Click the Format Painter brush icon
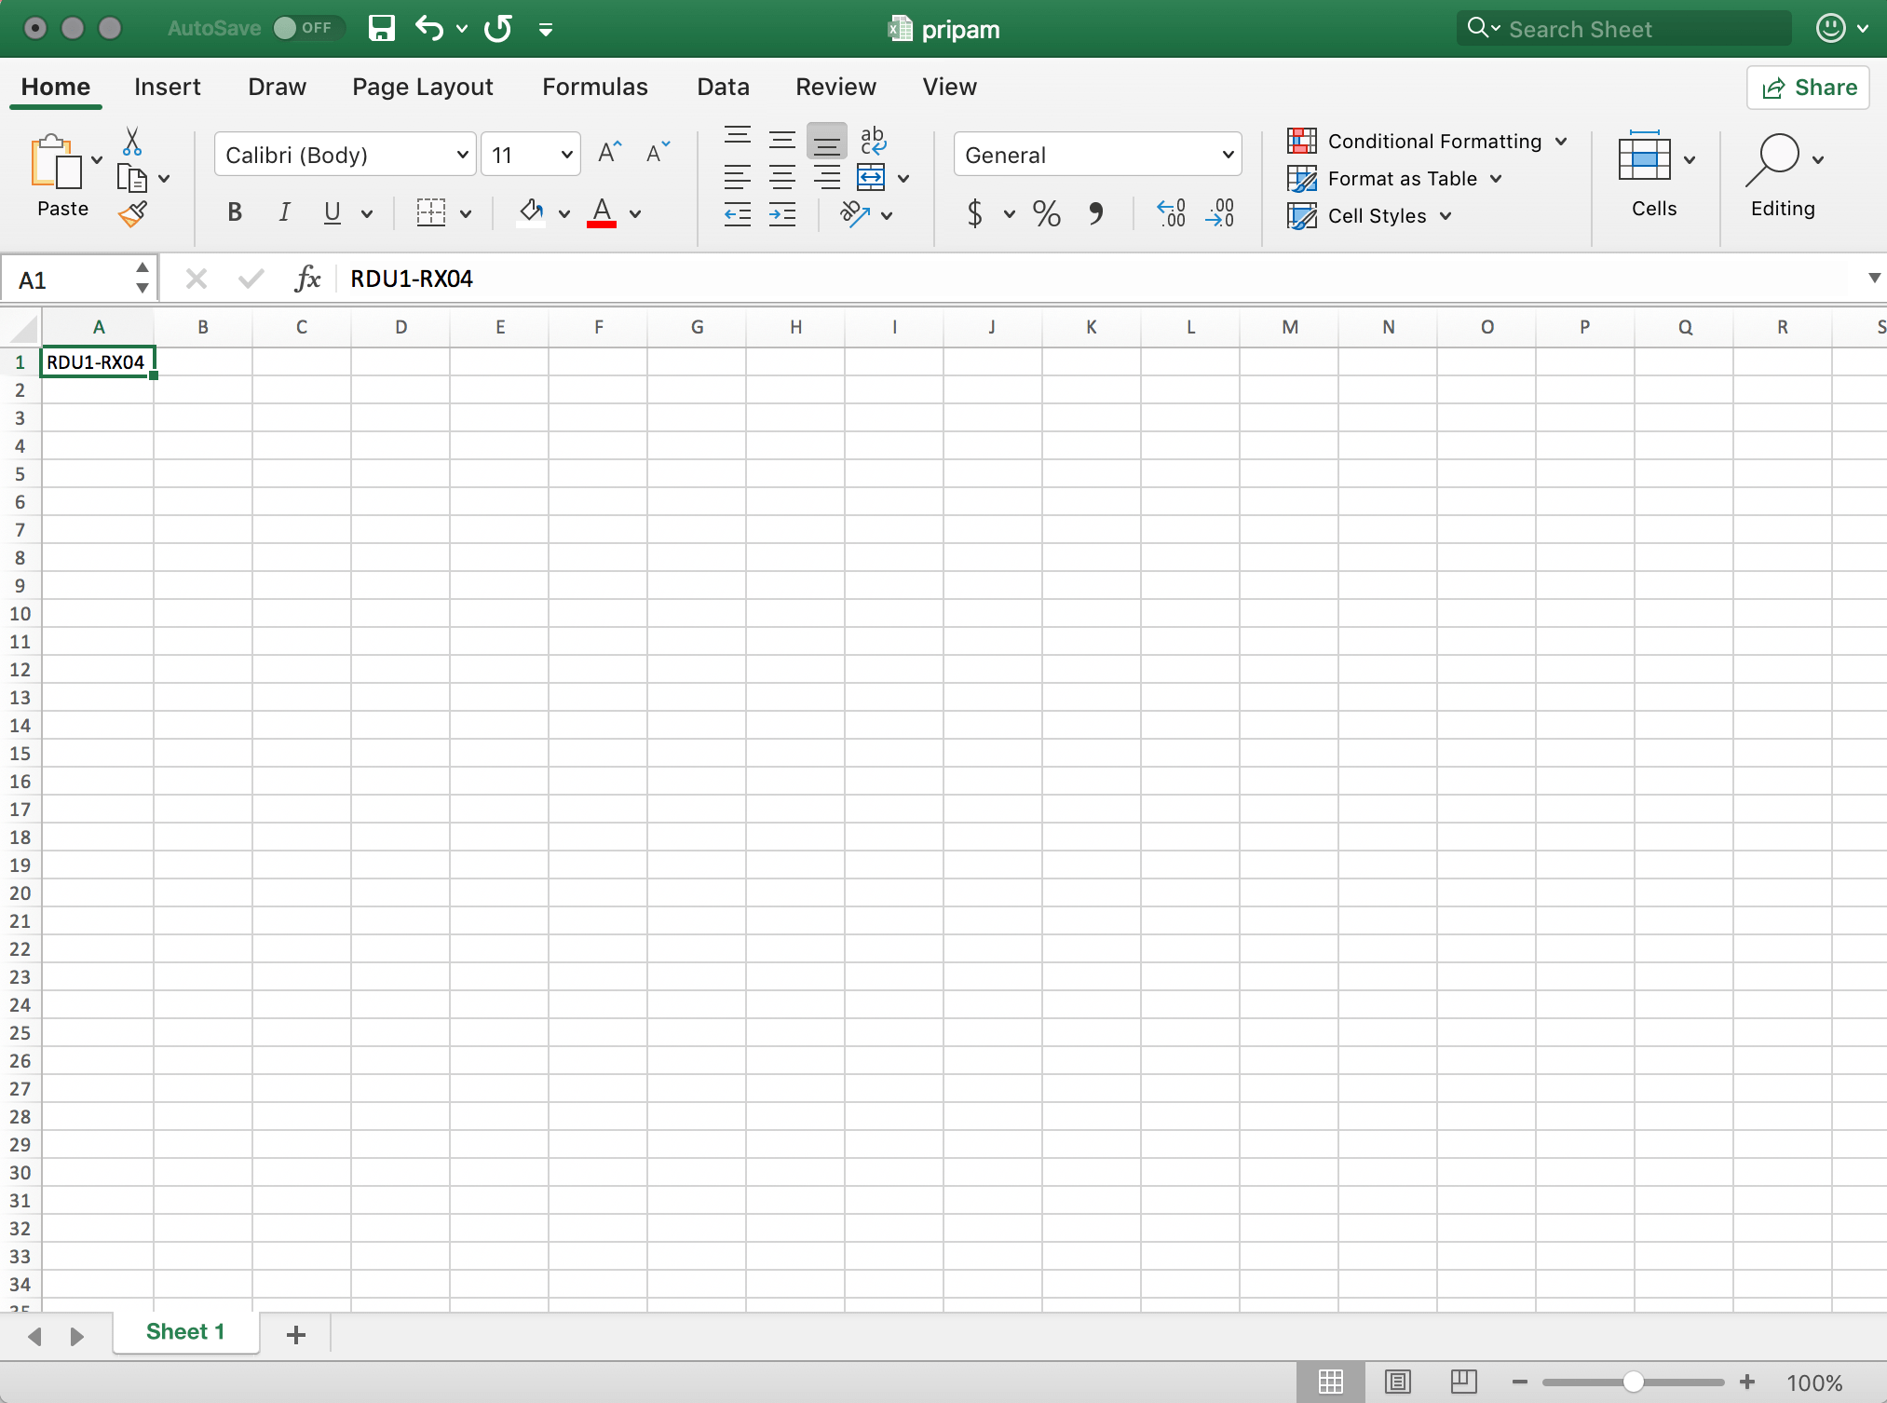 coord(133,215)
